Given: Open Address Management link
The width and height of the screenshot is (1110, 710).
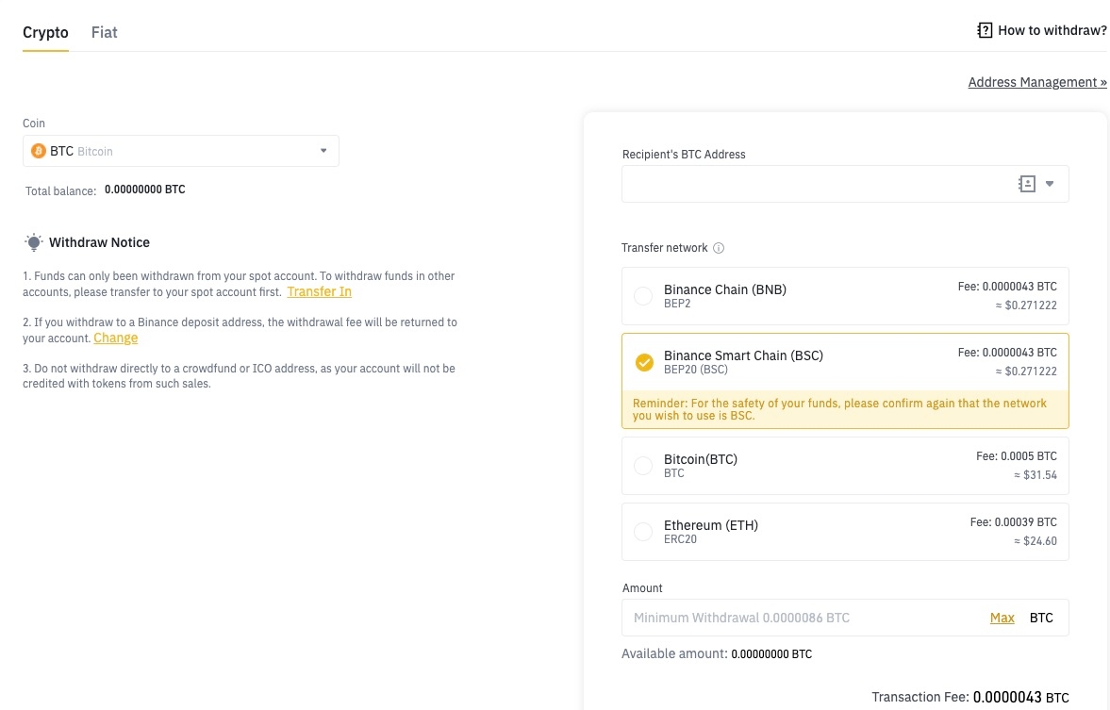Looking at the screenshot, I should click(1036, 82).
